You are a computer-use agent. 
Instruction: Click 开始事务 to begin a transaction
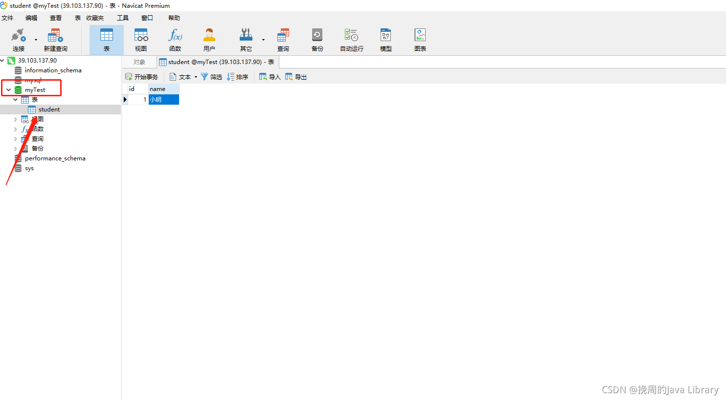141,77
